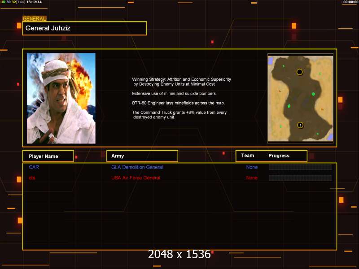The height and width of the screenshot is (269, 359).
Task: Click General Juhziz portrait image
Action: pyautogui.click(x=61, y=98)
